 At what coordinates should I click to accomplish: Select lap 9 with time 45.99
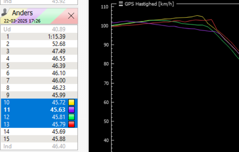(39, 95)
